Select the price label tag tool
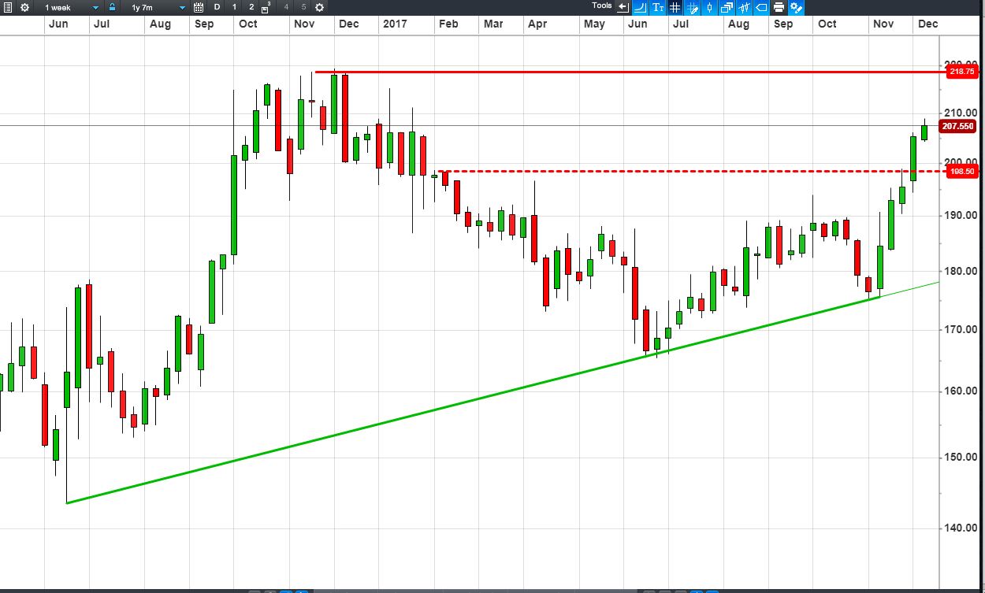 (x=761, y=7)
